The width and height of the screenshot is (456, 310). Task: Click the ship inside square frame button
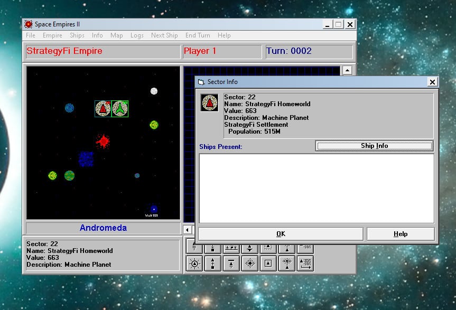tap(269, 263)
